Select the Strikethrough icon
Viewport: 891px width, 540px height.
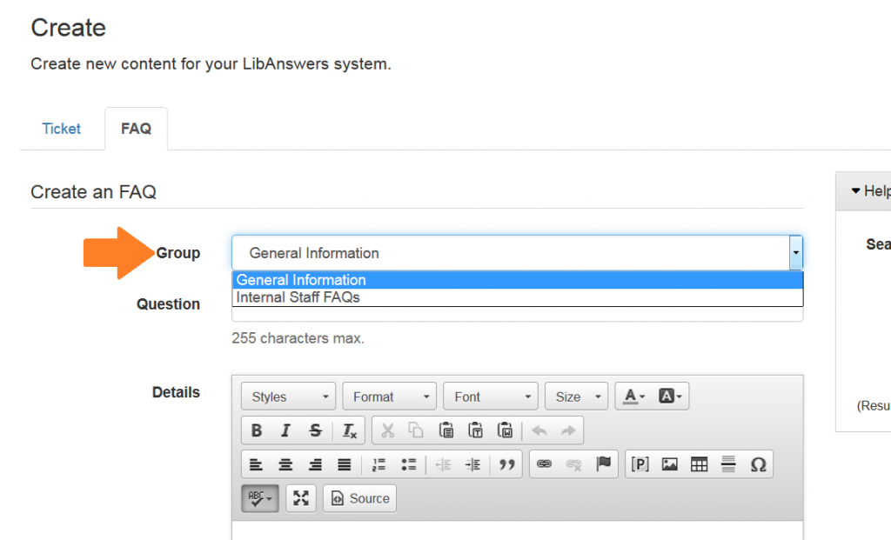315,430
